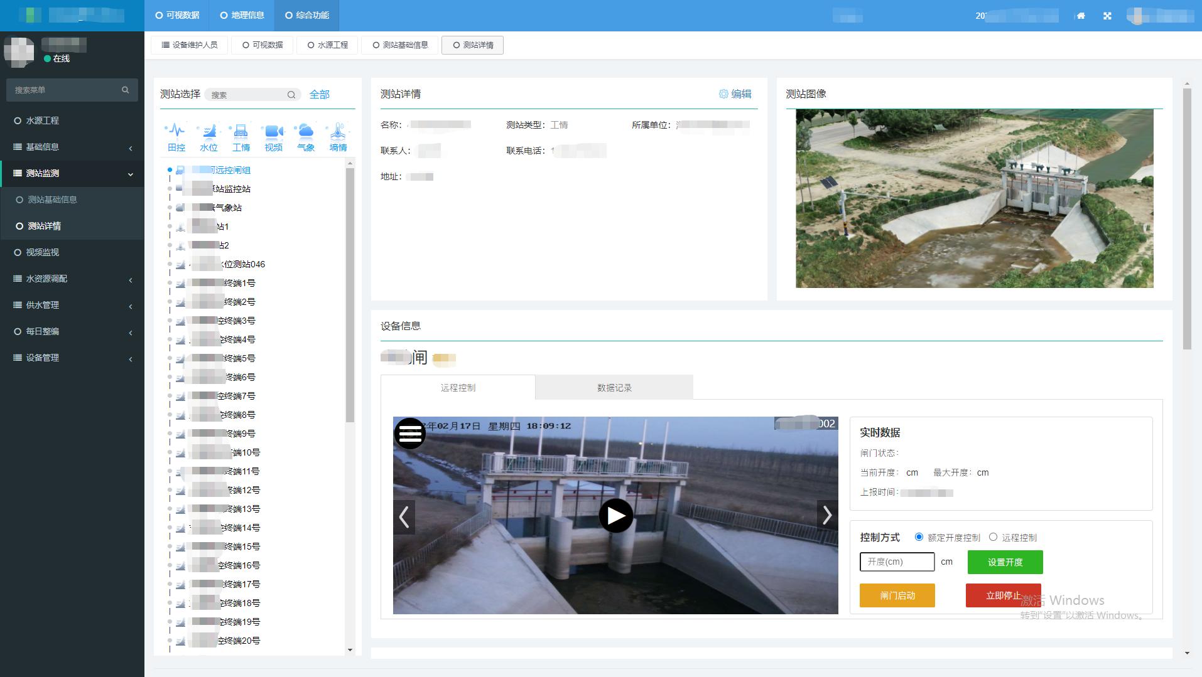Go to next video with right arrow
The height and width of the screenshot is (677, 1202).
coord(827,516)
